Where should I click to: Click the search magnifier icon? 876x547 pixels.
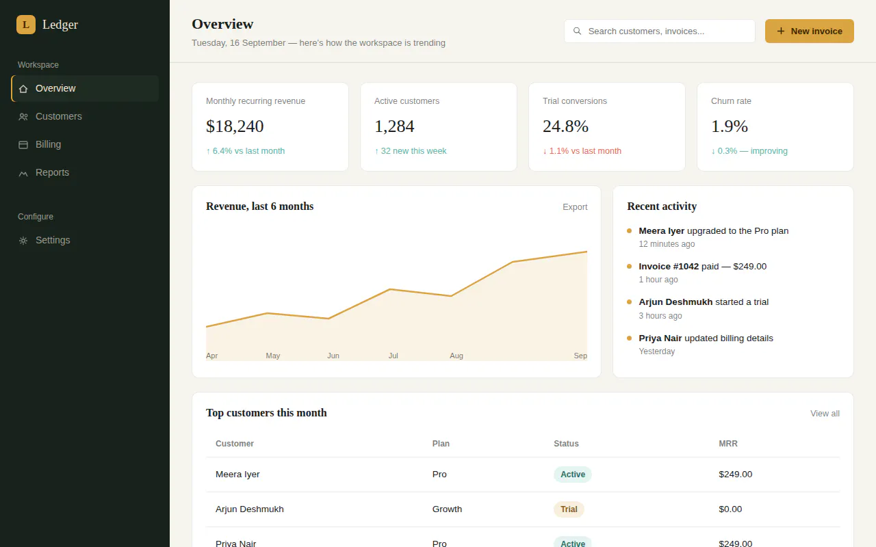coord(577,31)
